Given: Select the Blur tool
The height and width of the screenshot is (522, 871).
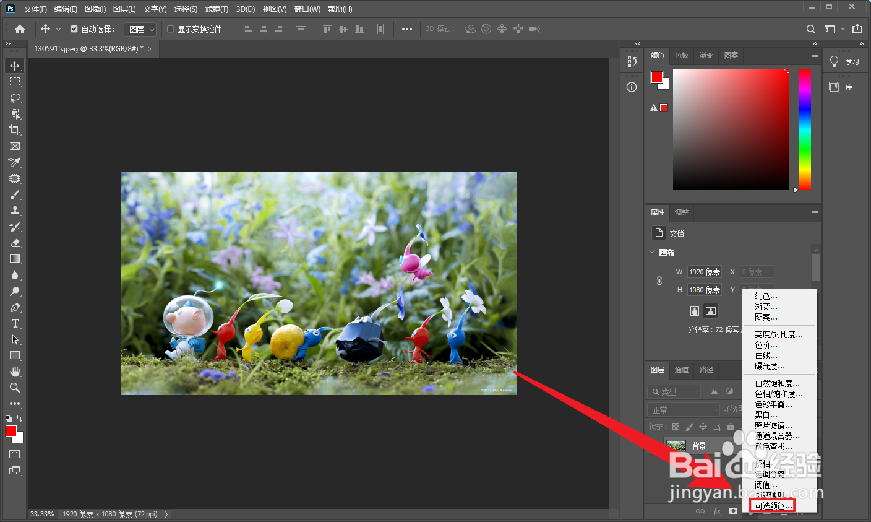Looking at the screenshot, I should pyautogui.click(x=15, y=275).
